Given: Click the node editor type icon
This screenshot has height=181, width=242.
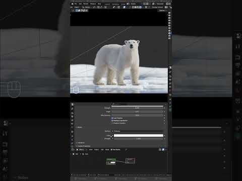Looking at the screenshot, I should 73,149.
